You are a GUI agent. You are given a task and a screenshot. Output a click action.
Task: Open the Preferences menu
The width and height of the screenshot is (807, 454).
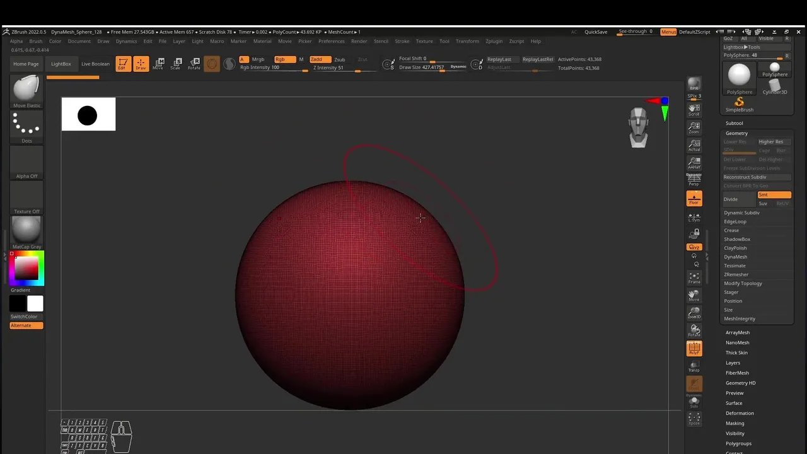coord(332,41)
